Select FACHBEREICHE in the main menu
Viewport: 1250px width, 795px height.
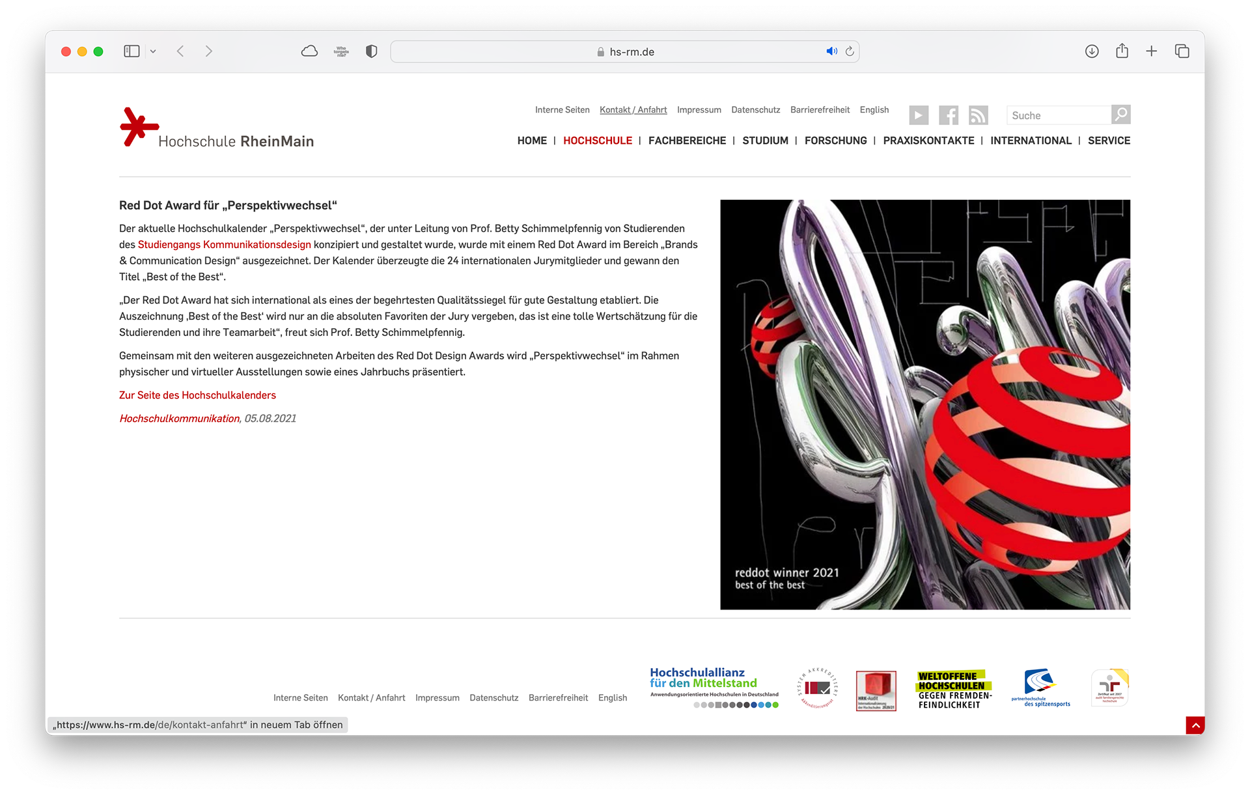(x=687, y=141)
